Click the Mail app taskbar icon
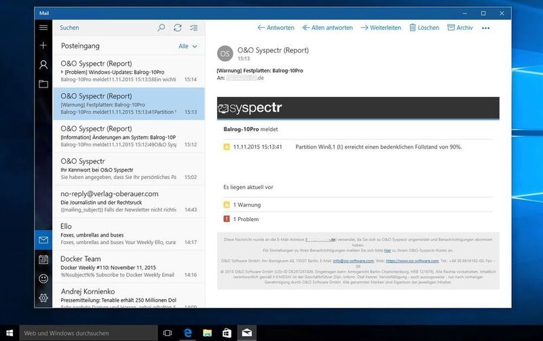 coord(247,333)
